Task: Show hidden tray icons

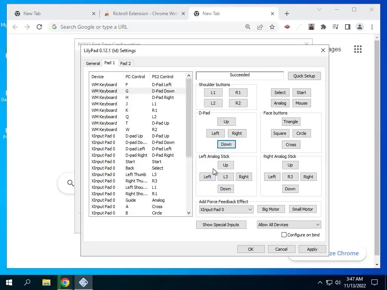Action: [320, 282]
